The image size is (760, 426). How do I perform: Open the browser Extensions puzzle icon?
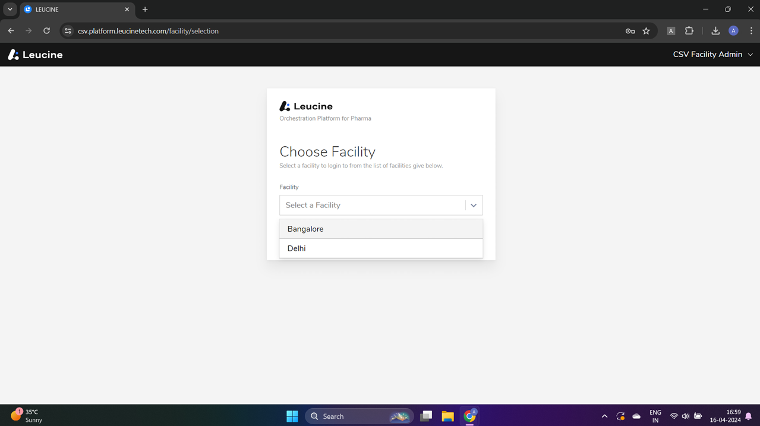(x=689, y=31)
